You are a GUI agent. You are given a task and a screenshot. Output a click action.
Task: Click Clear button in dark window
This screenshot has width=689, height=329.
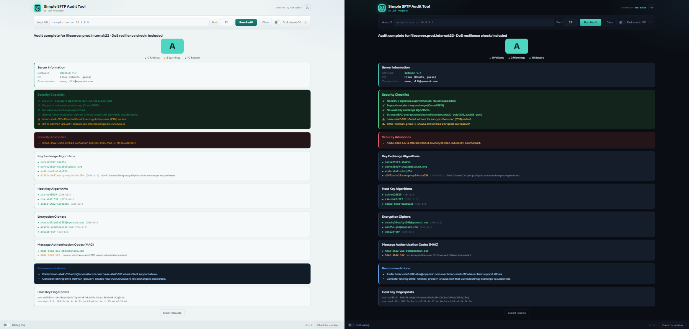[610, 22]
